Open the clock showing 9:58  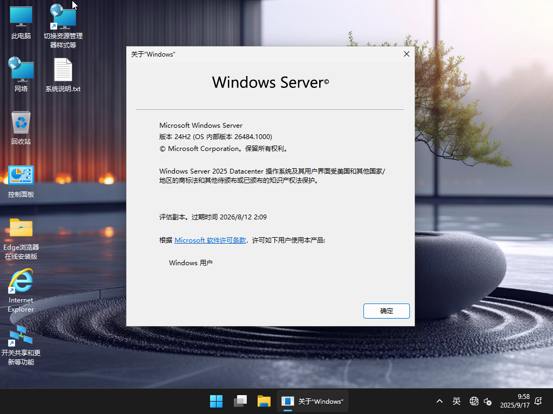[x=515, y=401]
